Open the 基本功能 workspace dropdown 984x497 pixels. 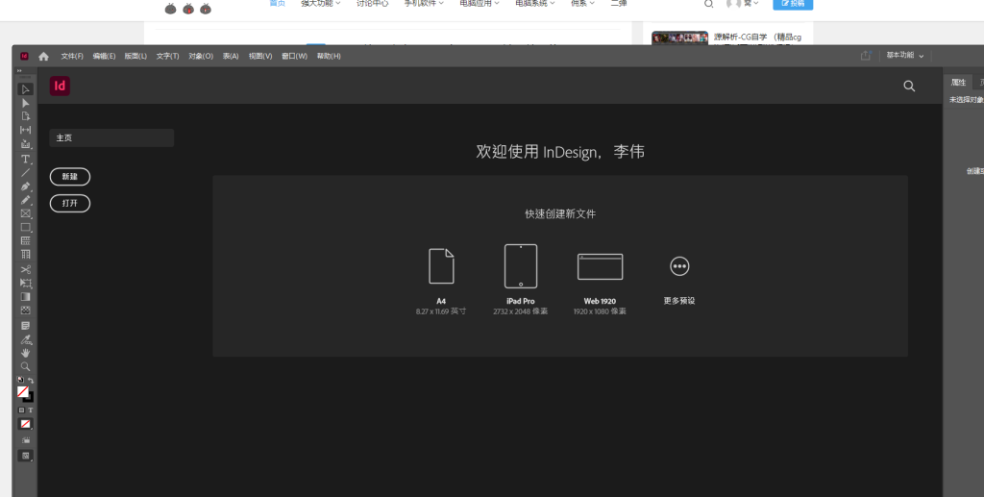(904, 55)
